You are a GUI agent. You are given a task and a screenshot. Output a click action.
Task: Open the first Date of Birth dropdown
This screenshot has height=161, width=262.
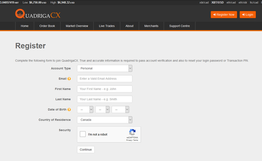(85, 110)
